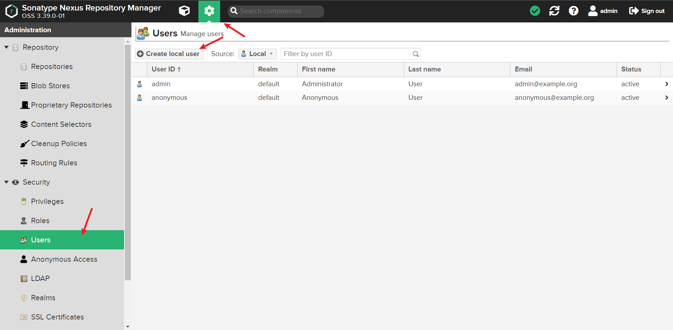Sort by User ID column header

pyautogui.click(x=200, y=69)
